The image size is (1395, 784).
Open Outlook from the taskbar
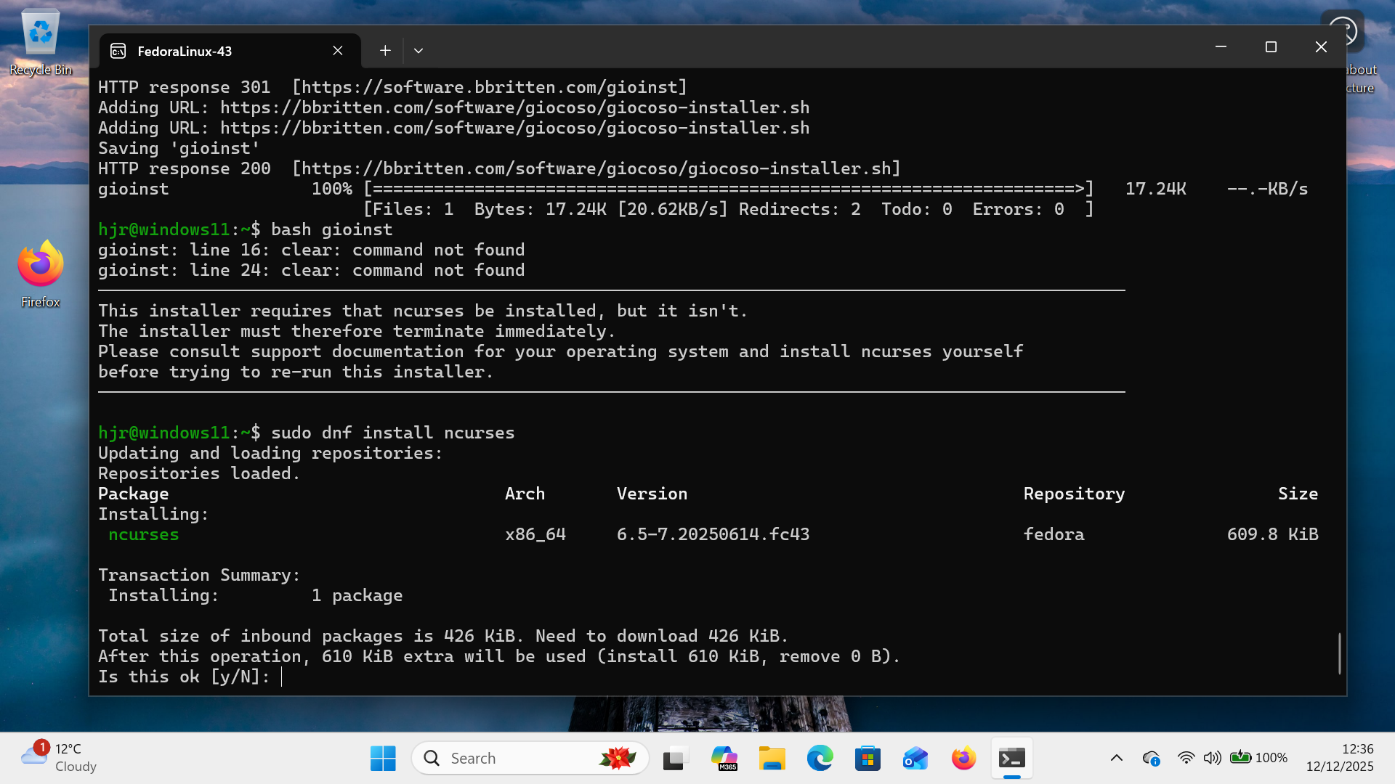pos(915,759)
